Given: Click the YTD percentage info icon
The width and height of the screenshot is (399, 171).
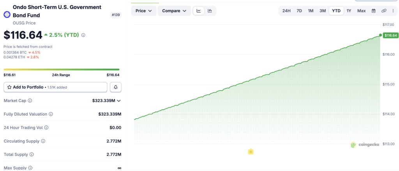Looking at the screenshot, I should [83, 35].
